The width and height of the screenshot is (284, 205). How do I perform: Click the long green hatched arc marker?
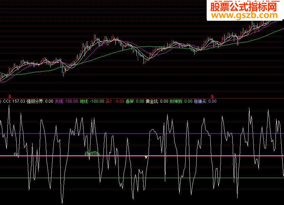point(92,154)
